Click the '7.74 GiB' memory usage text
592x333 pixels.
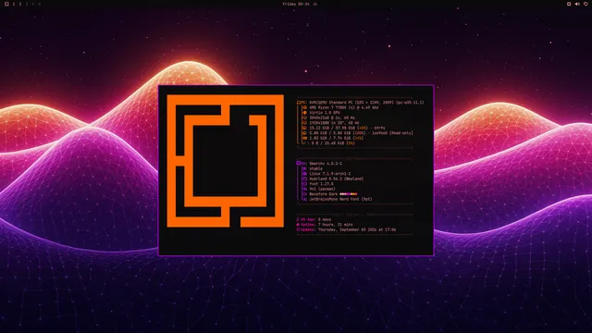pyautogui.click(x=336, y=138)
